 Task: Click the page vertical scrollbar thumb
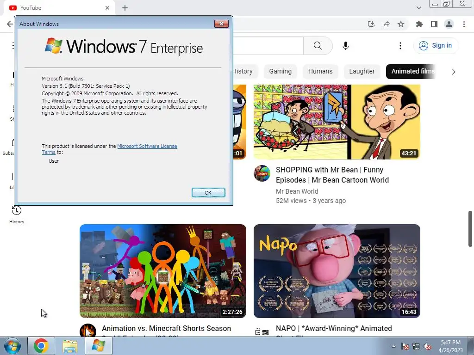coord(470,229)
